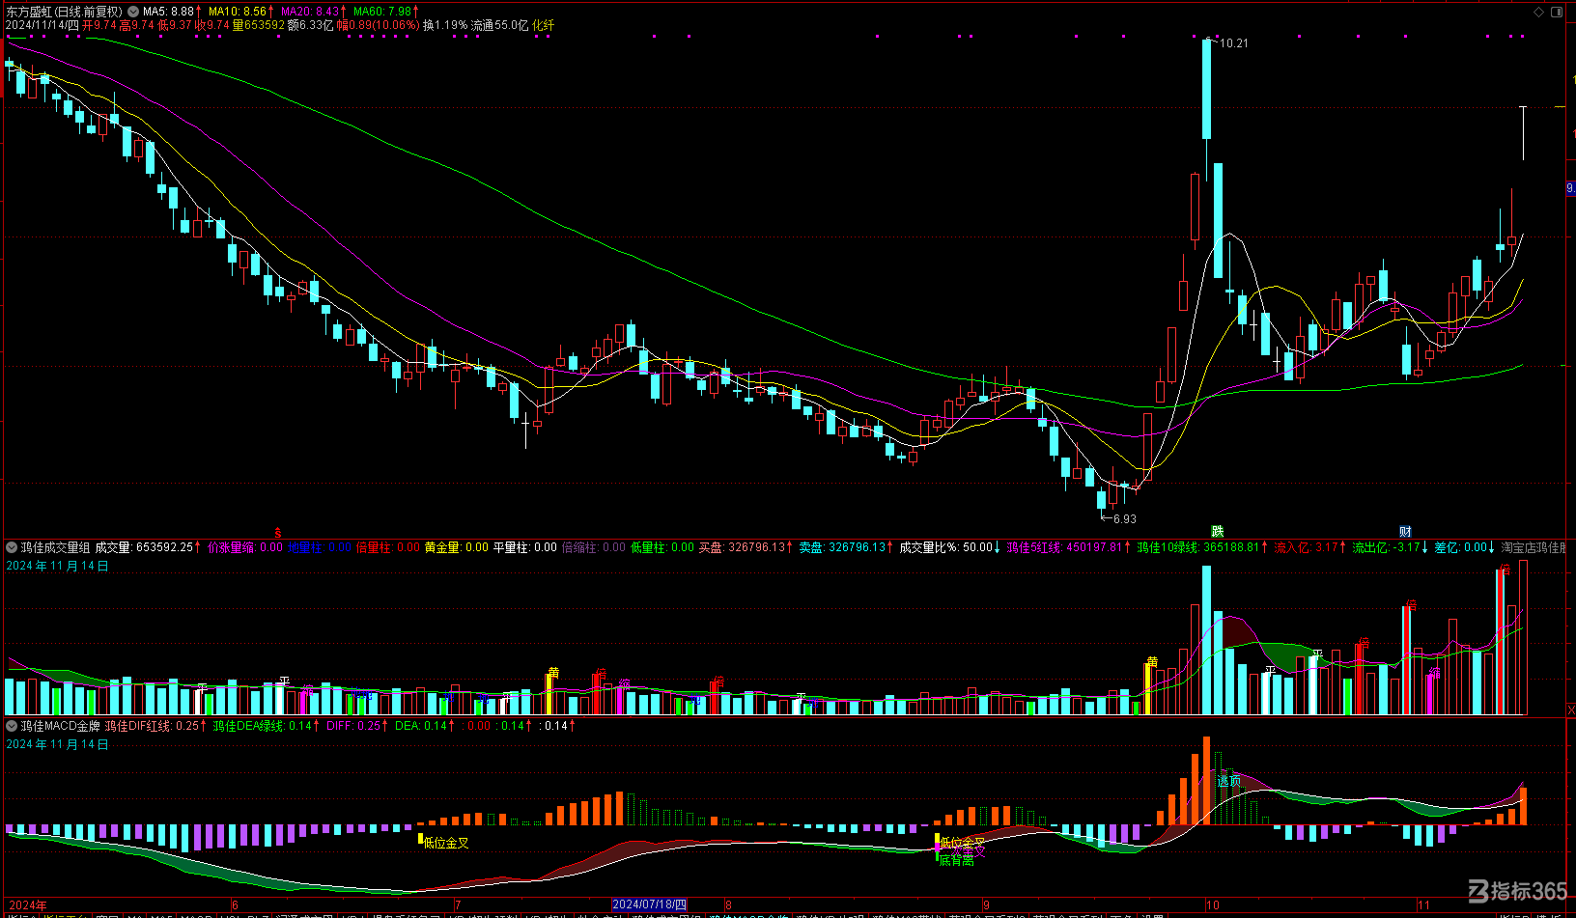Click the 东方盛虹(日线.前复权) title
The height and width of the screenshot is (918, 1576).
65,12
